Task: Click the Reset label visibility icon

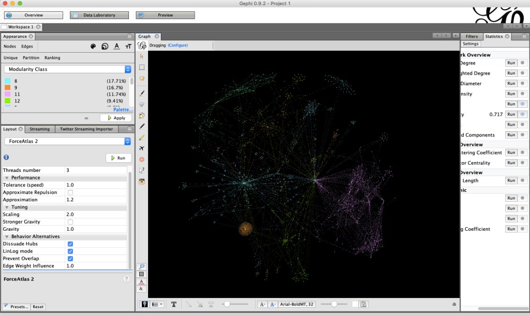Action: click(x=142, y=289)
